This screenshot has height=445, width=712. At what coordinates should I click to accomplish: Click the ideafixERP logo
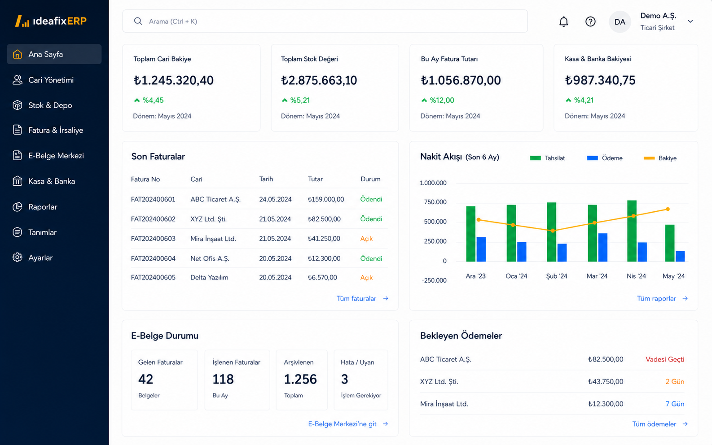click(51, 21)
